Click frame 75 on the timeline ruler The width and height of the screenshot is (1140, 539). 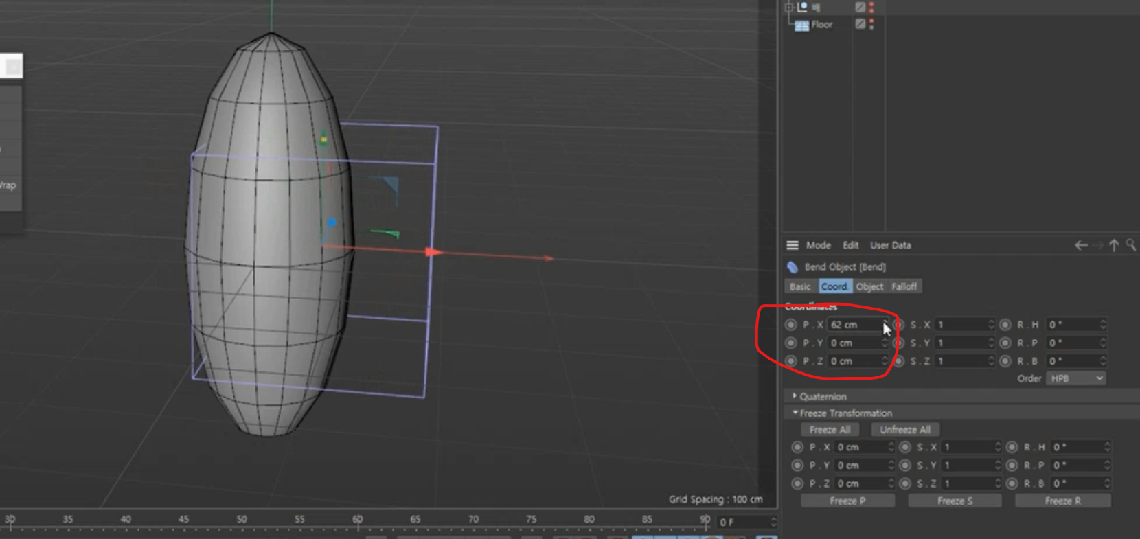532,520
